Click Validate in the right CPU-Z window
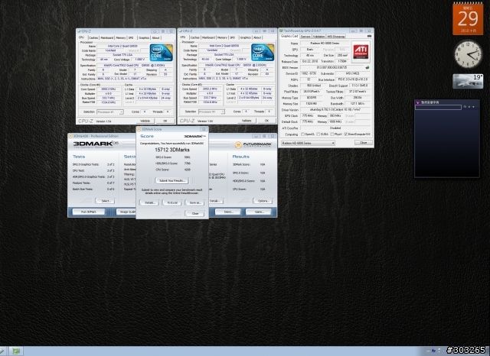Image resolution: width=490 pixels, height=356 pixels. (x=247, y=121)
